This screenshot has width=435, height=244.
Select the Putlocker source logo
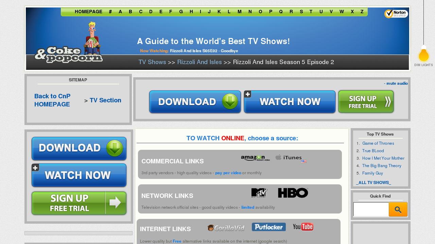269,227
